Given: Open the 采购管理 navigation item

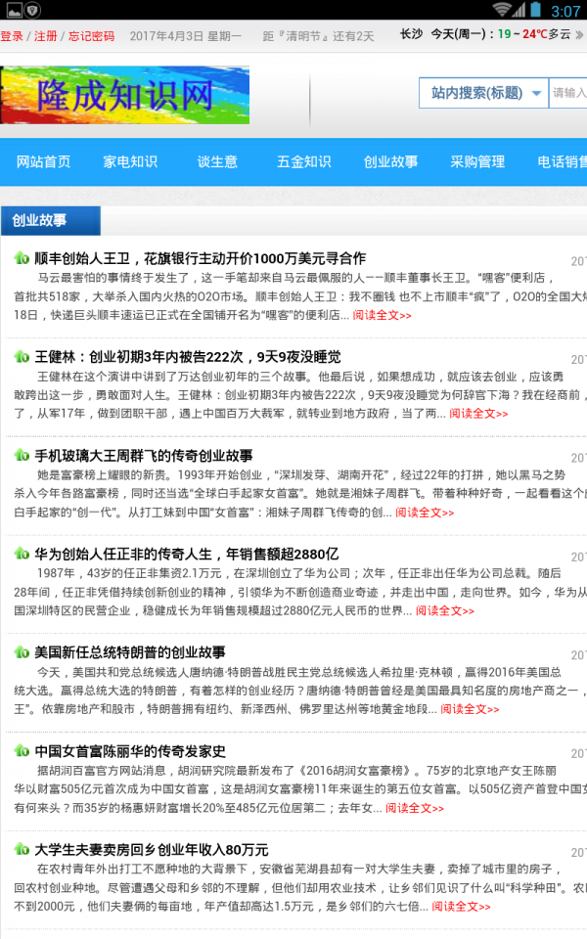Looking at the screenshot, I should [477, 161].
